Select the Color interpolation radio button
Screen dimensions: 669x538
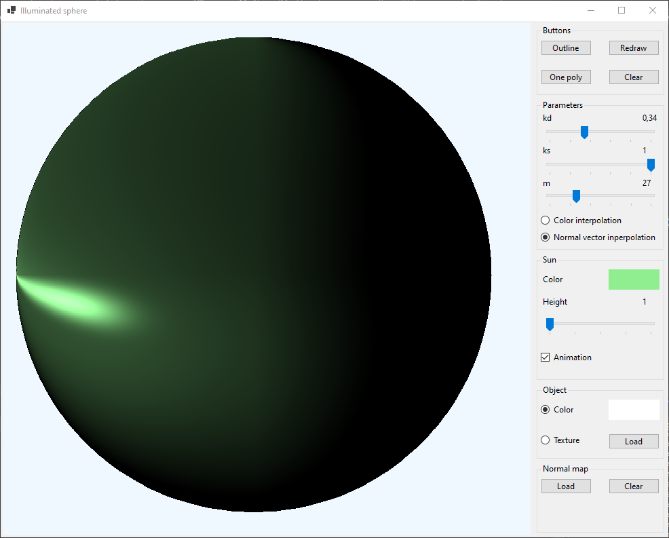click(x=546, y=220)
